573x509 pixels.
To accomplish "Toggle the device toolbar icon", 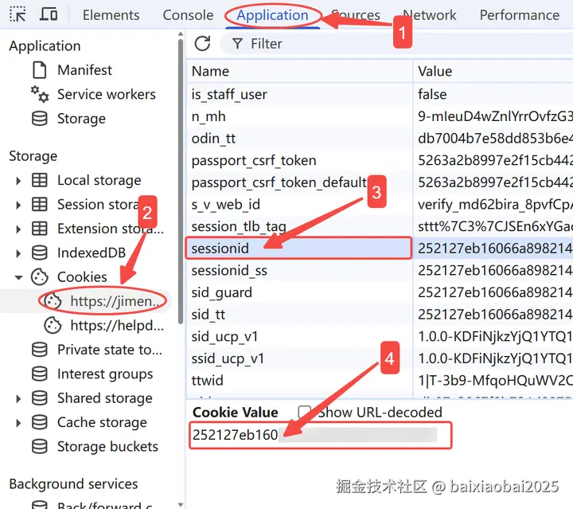I will tap(49, 14).
